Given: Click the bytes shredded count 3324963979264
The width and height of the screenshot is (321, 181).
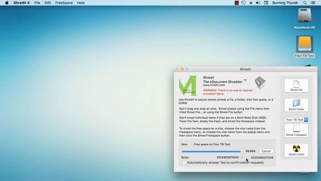Looking at the screenshot, I should click(x=227, y=157).
